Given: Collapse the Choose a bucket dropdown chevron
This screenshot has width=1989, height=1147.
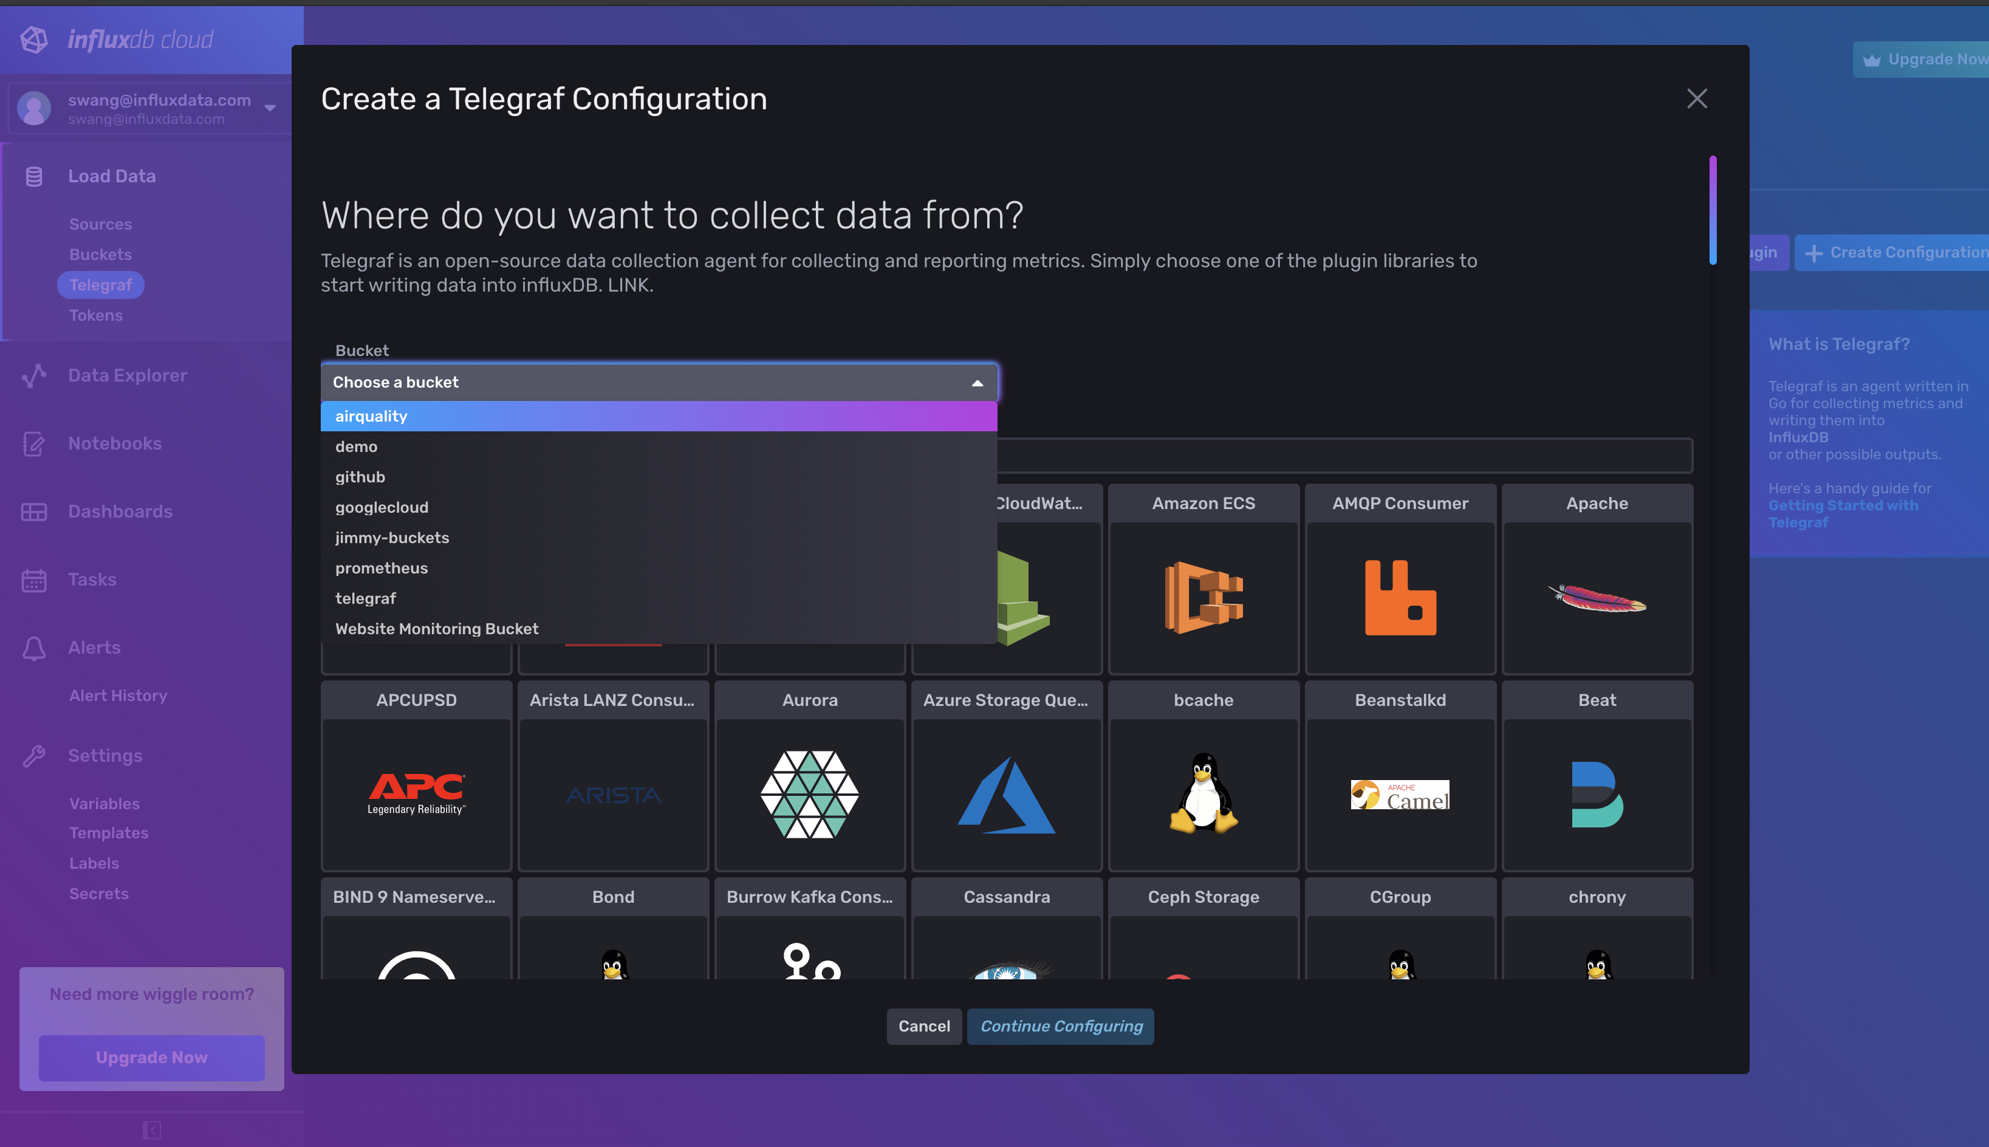Looking at the screenshot, I should 977,382.
